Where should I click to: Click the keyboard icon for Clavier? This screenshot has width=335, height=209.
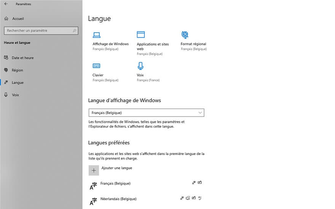click(96, 66)
